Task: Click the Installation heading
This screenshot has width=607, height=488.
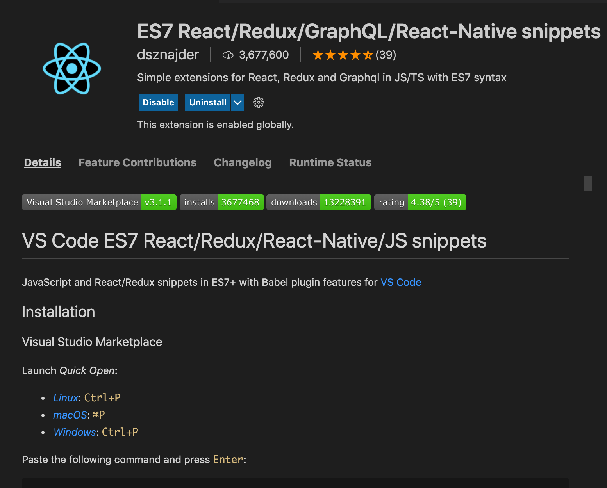Action: click(x=59, y=312)
